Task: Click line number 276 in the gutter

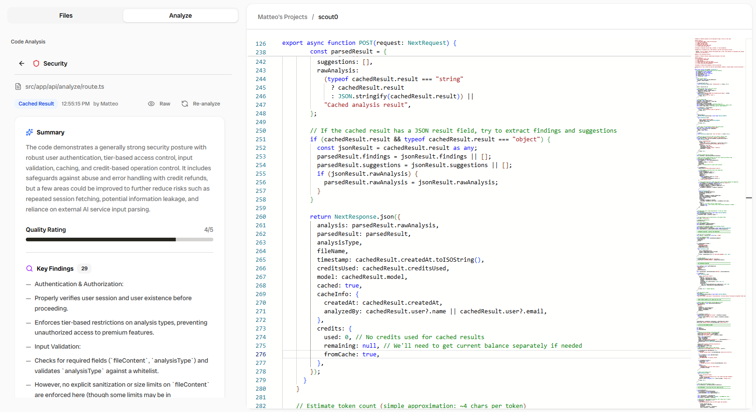Action: point(260,355)
